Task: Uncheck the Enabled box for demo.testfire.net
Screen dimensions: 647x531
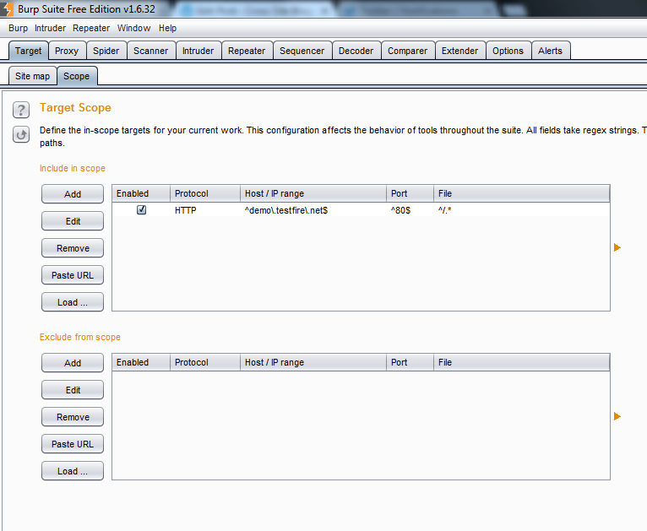Action: coord(141,210)
